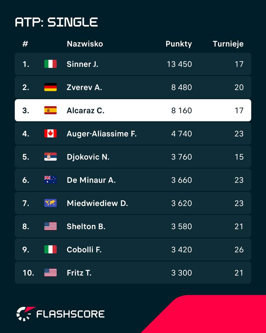Image resolution: width=266 pixels, height=333 pixels.
Task: Click the German flag next to Zverev A.
Action: click(x=51, y=87)
